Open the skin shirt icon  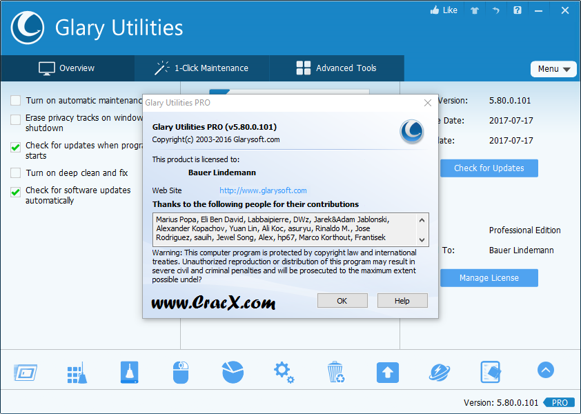click(x=475, y=10)
